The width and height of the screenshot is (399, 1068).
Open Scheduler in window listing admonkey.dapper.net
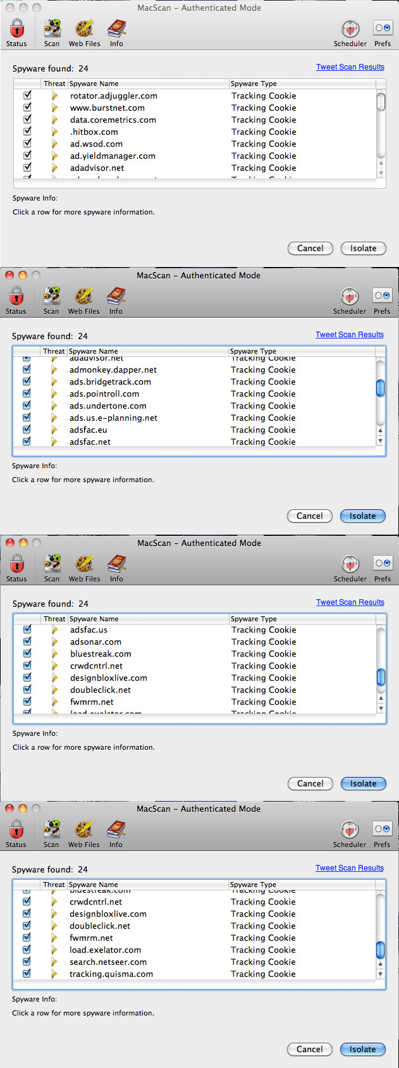click(x=350, y=301)
